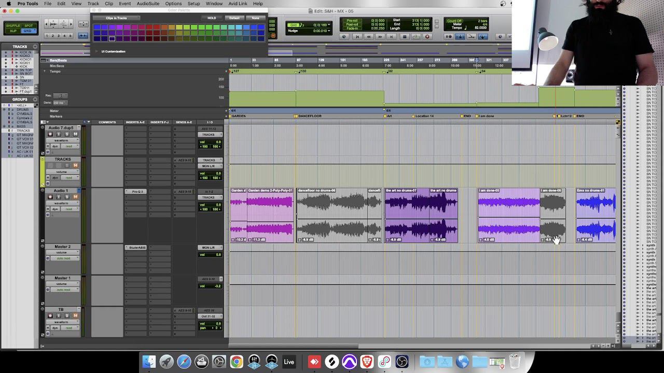Pick the outlined dark purple swatch
664x373 pixels.
click(x=112, y=38)
